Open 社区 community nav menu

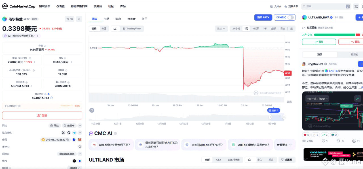[111, 6]
